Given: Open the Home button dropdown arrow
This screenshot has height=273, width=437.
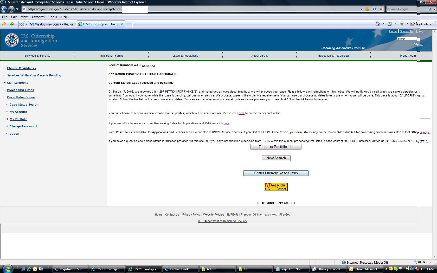Looking at the screenshot, I should (x=383, y=24).
